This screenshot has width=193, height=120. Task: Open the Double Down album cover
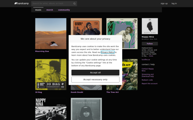coord(86,27)
